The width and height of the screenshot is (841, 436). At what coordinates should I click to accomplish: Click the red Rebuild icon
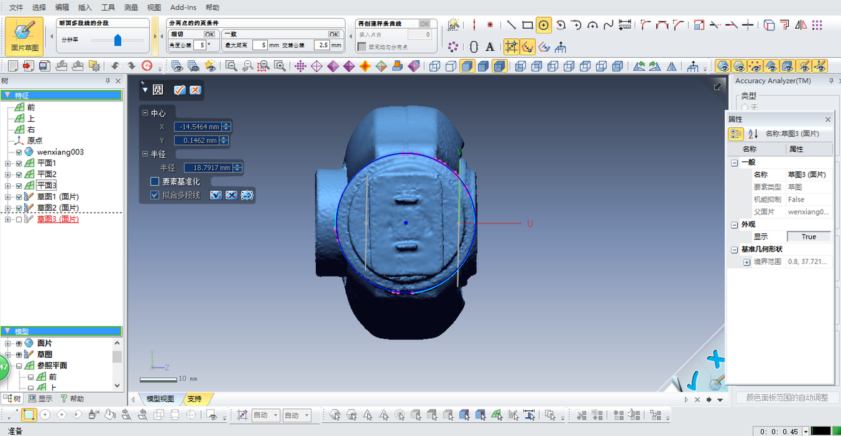147,66
